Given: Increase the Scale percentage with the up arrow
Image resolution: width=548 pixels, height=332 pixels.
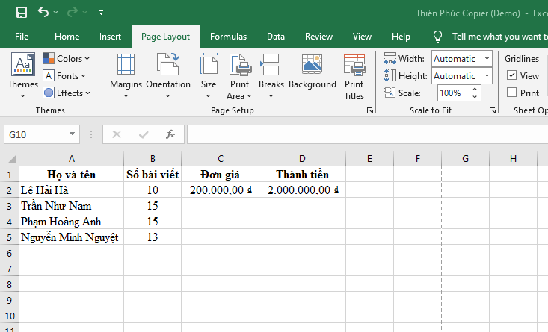Looking at the screenshot, I should click(475, 90).
